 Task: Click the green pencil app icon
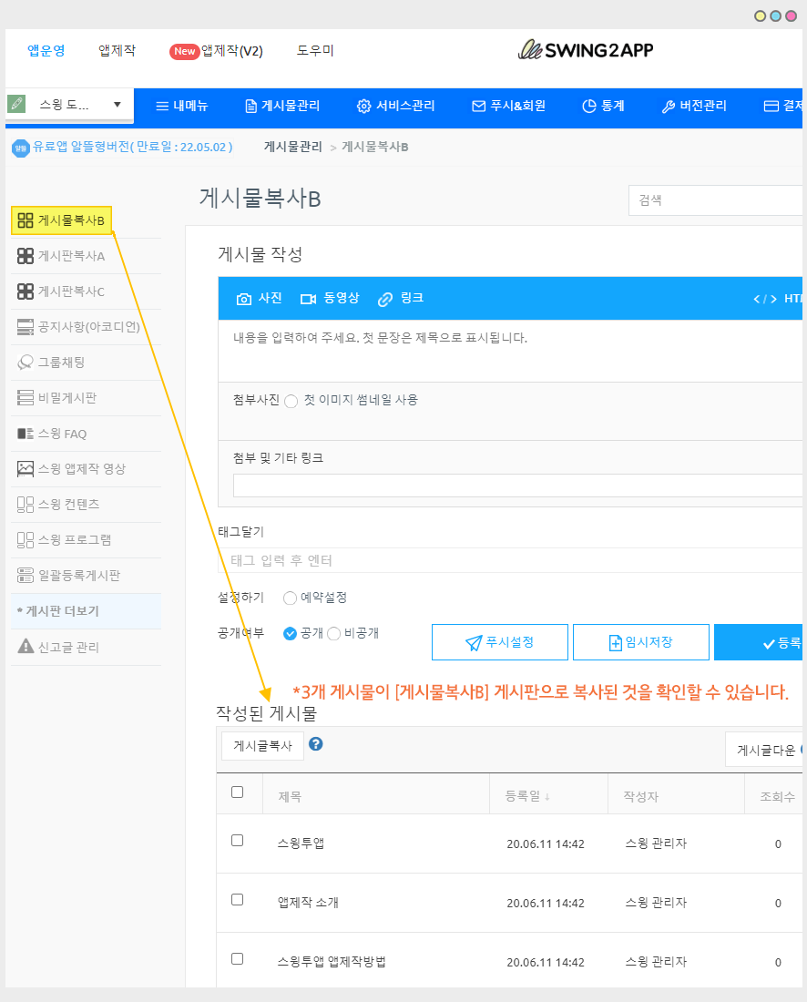tap(16, 104)
